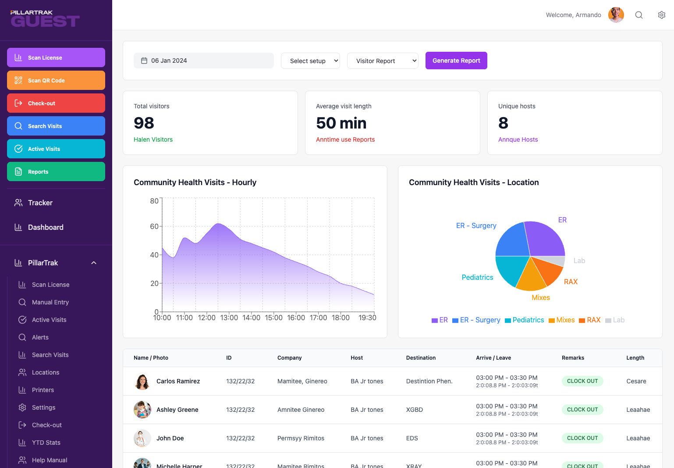
Task: Click the Alerts search icon
Action: pos(22,337)
